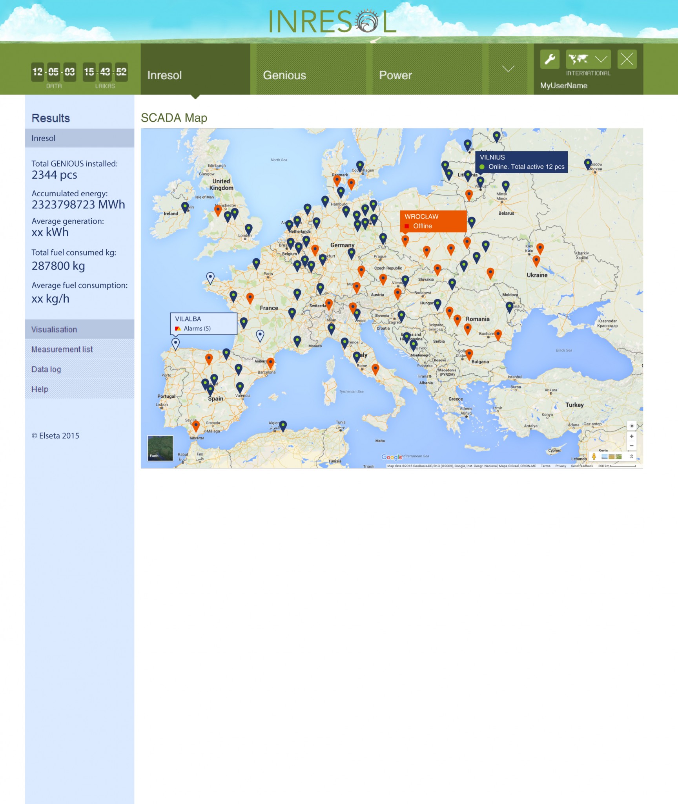This screenshot has height=804, width=678.
Task: Open the Measurement list sidebar item
Action: coord(62,349)
